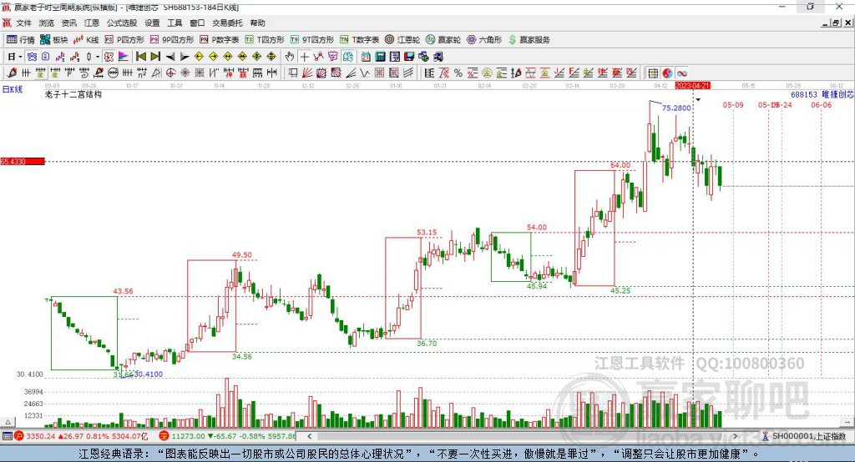This screenshot has height=462, width=855.
Task: Open the 公式选股 menu
Action: [122, 23]
